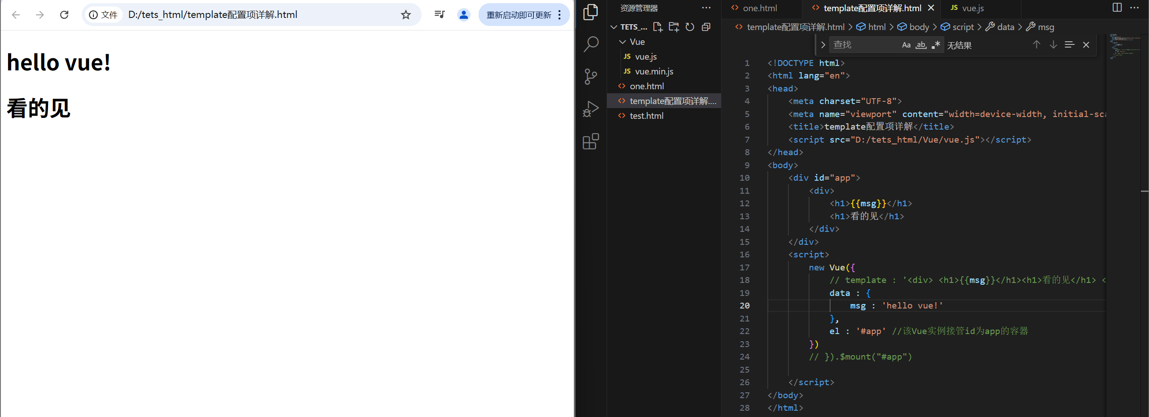This screenshot has height=417, width=1149.
Task: Open breadcrumb body dropdown
Action: (913, 27)
